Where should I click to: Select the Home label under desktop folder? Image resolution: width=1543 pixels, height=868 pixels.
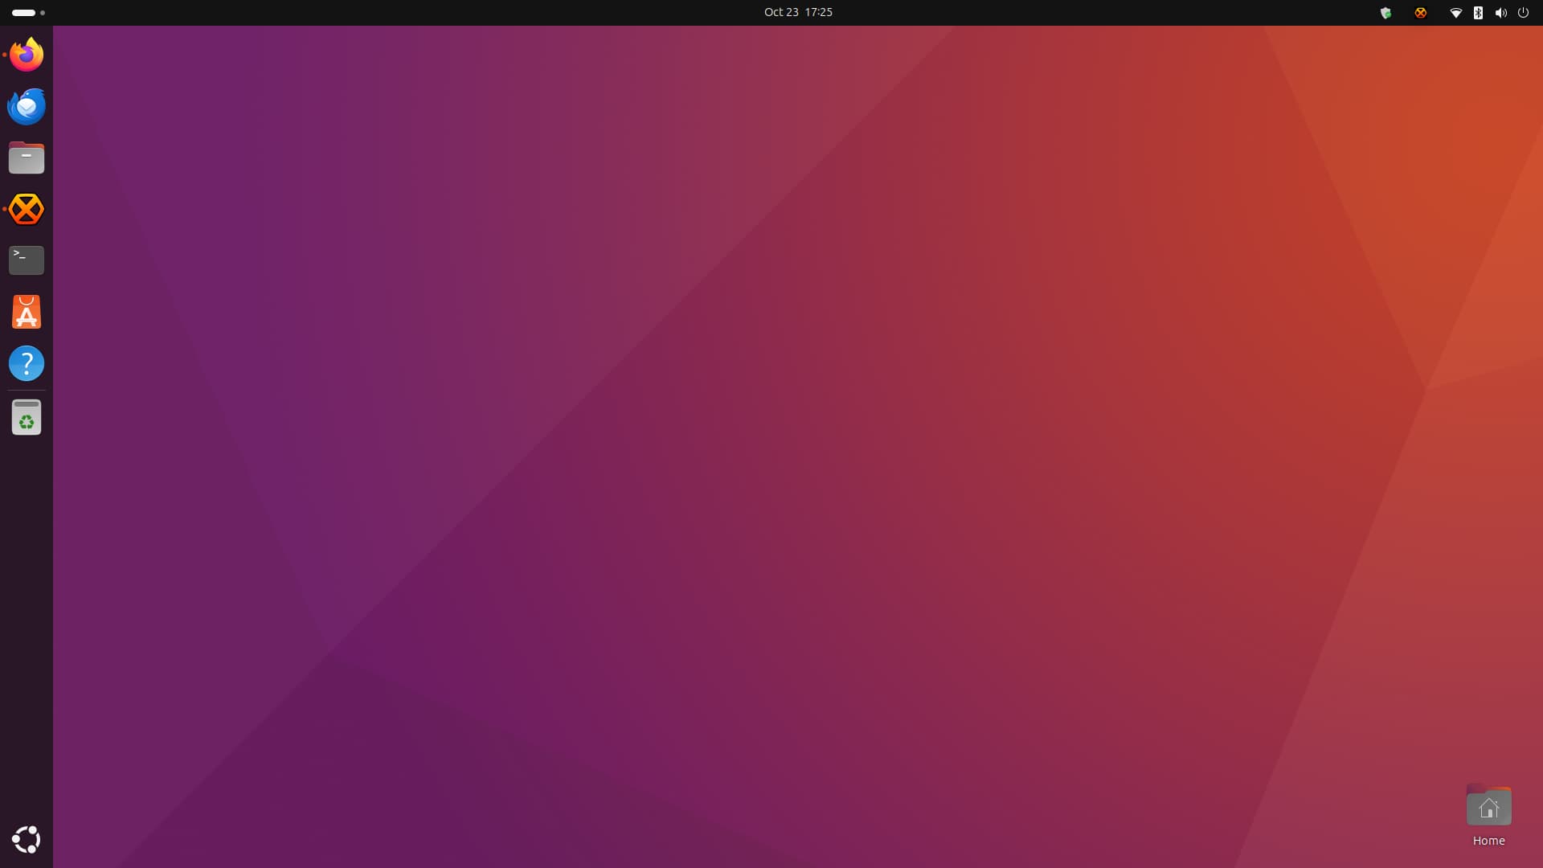1488,841
